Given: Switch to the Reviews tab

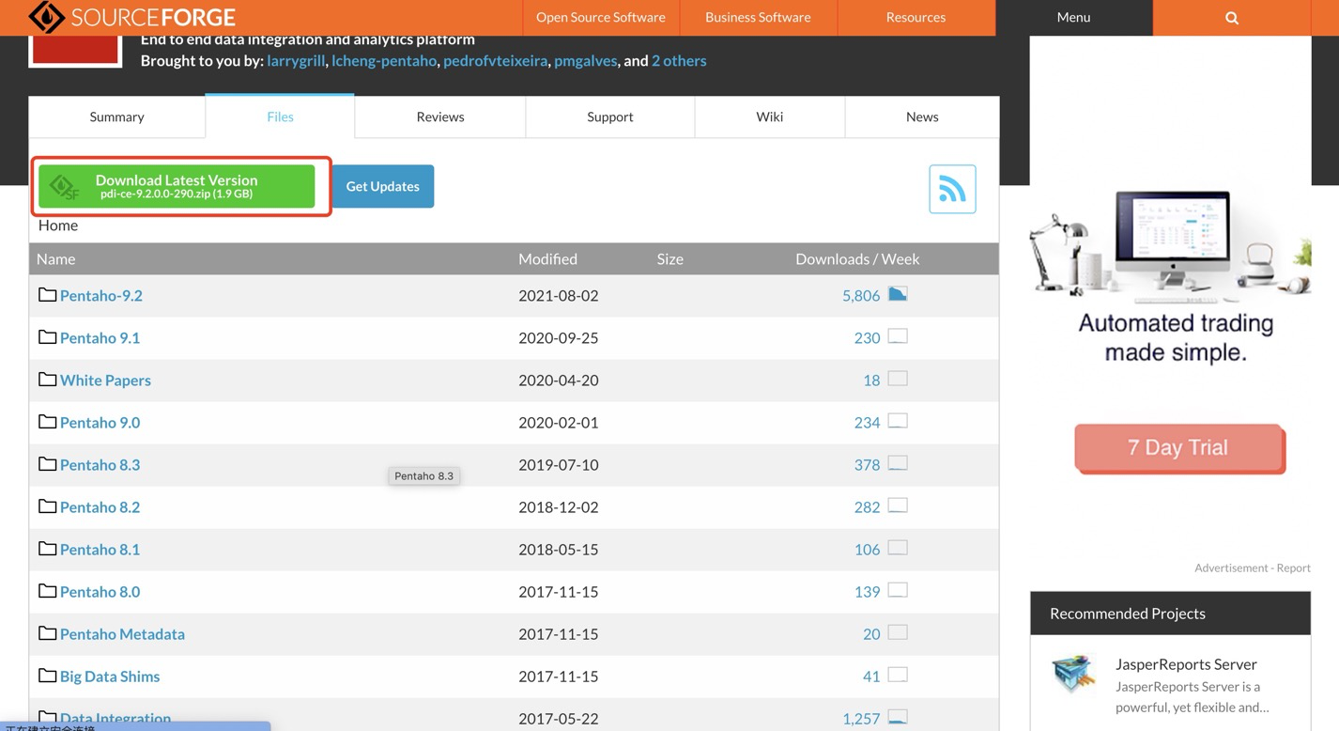Looking at the screenshot, I should coord(440,117).
